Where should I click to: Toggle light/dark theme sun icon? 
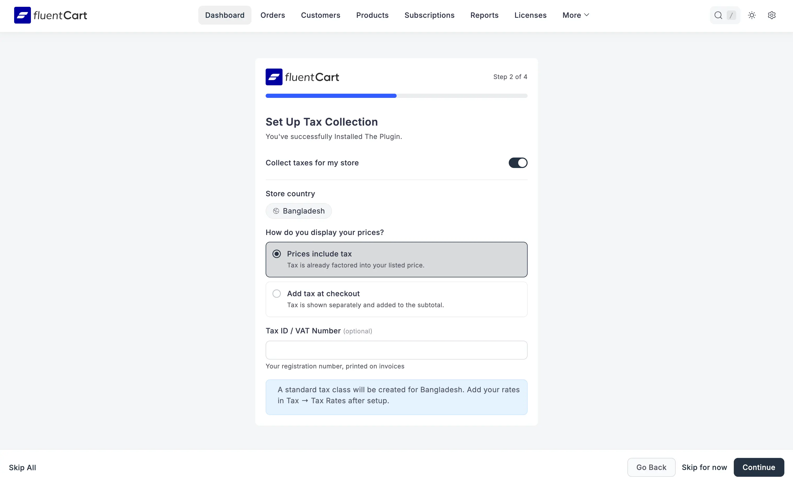click(752, 15)
